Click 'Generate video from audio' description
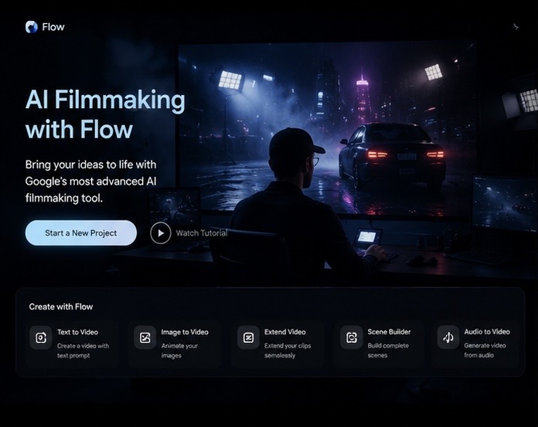 485,351
